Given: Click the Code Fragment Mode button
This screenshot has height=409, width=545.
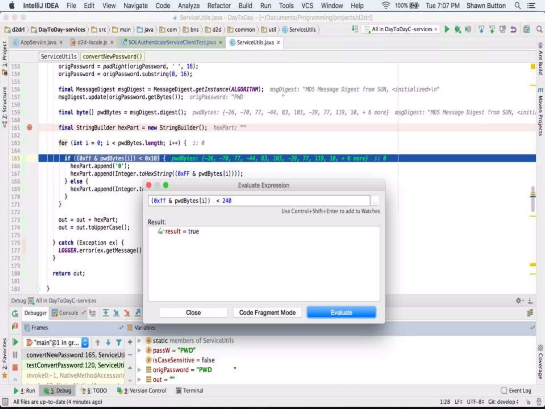Looking at the screenshot, I should [x=267, y=312].
